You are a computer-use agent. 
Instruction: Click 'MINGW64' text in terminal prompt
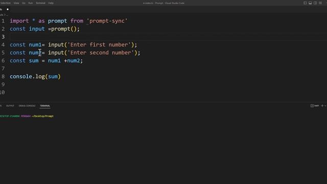click(x=26, y=116)
